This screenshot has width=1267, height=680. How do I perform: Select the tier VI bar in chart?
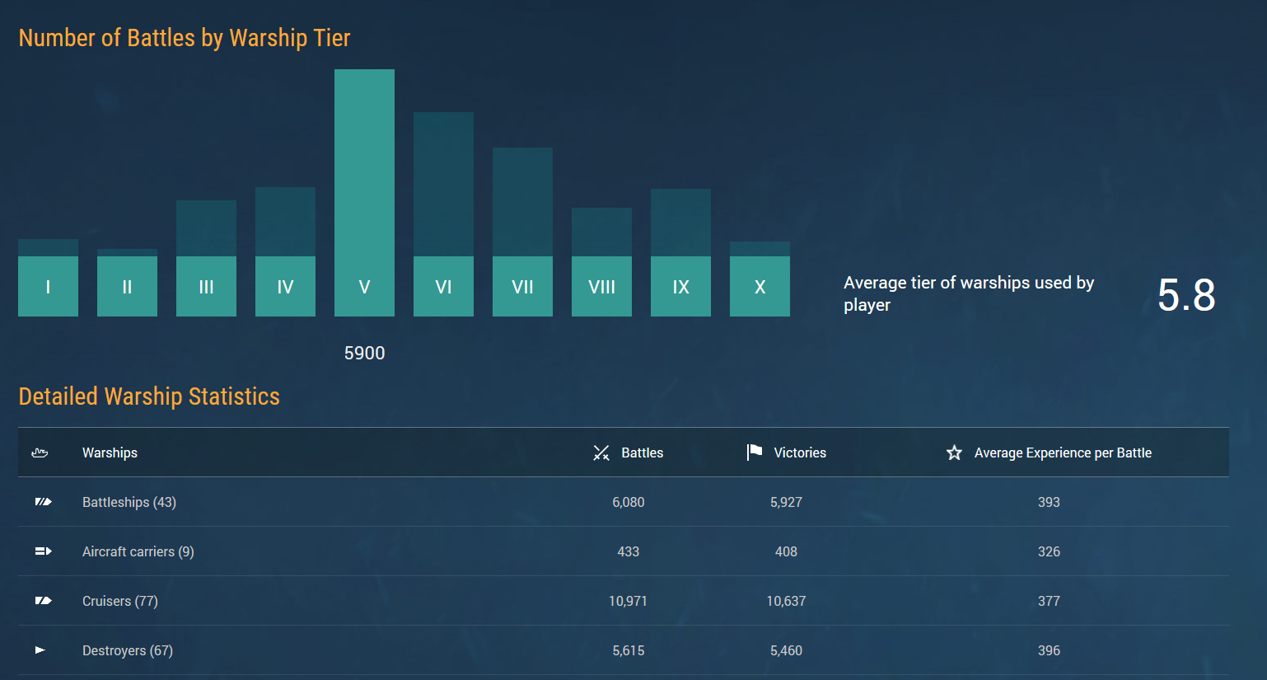443,214
